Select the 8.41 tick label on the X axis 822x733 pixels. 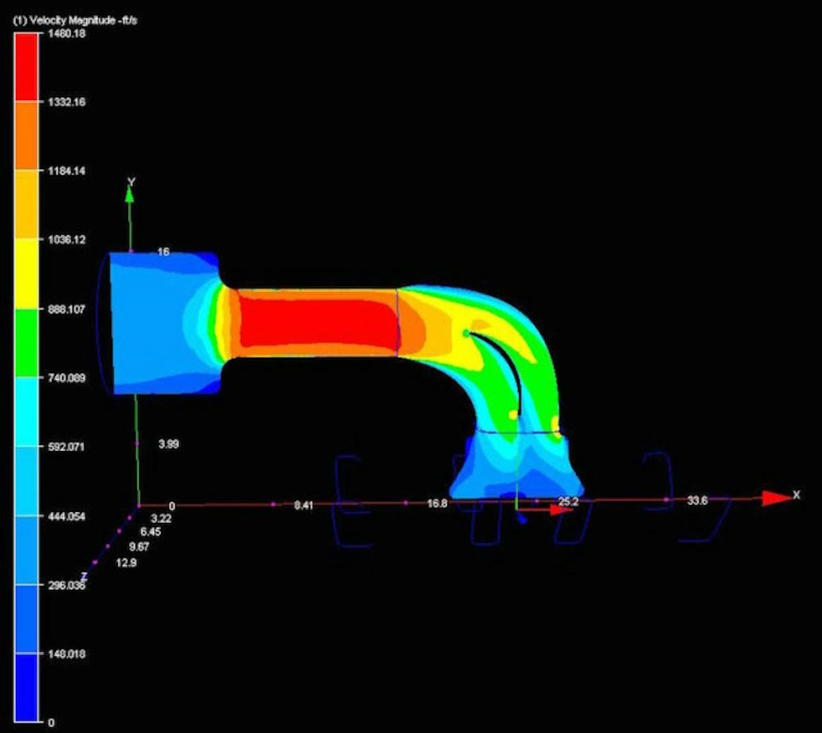pos(303,505)
